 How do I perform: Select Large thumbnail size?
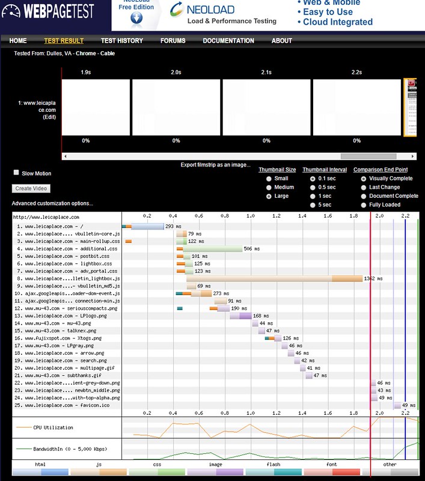269,197
